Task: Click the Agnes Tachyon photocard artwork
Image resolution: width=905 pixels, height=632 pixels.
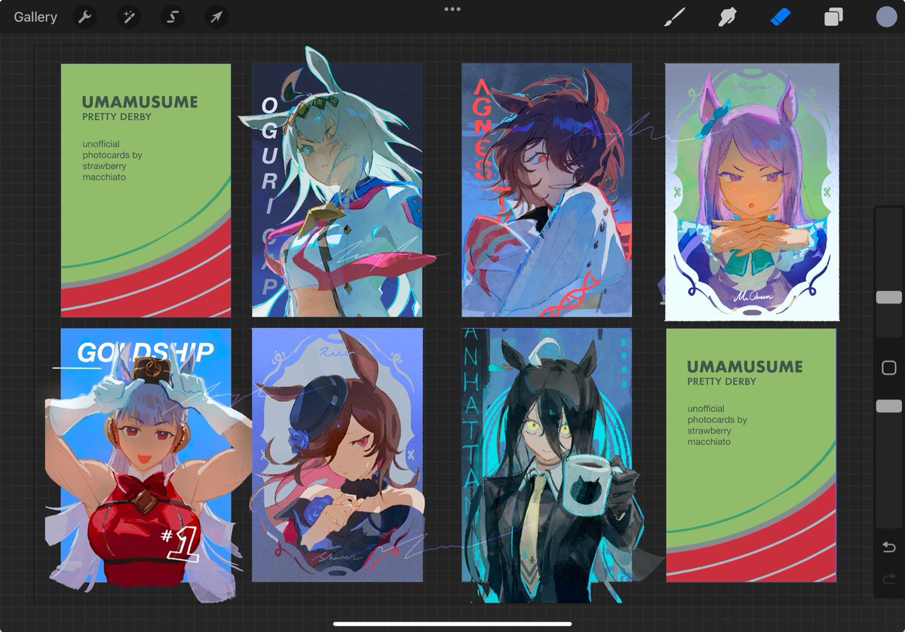Action: click(547, 190)
